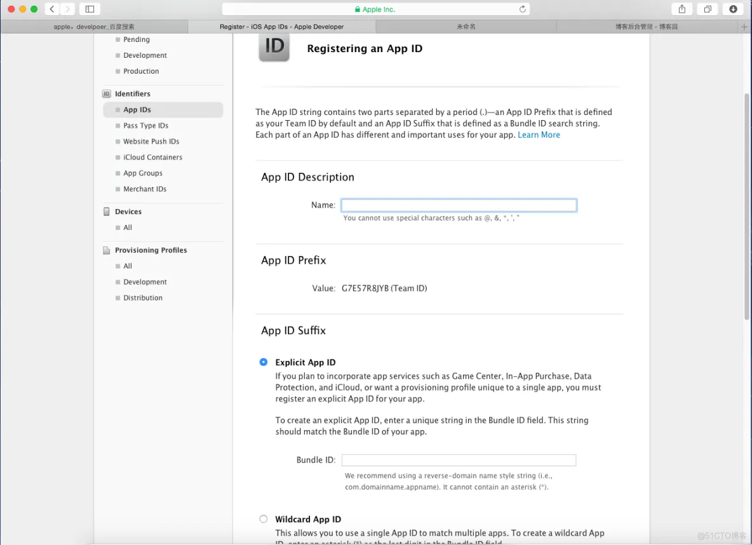Click the Team ID value G7E57R8JYB
Viewport: 752px width, 545px height.
(x=365, y=288)
